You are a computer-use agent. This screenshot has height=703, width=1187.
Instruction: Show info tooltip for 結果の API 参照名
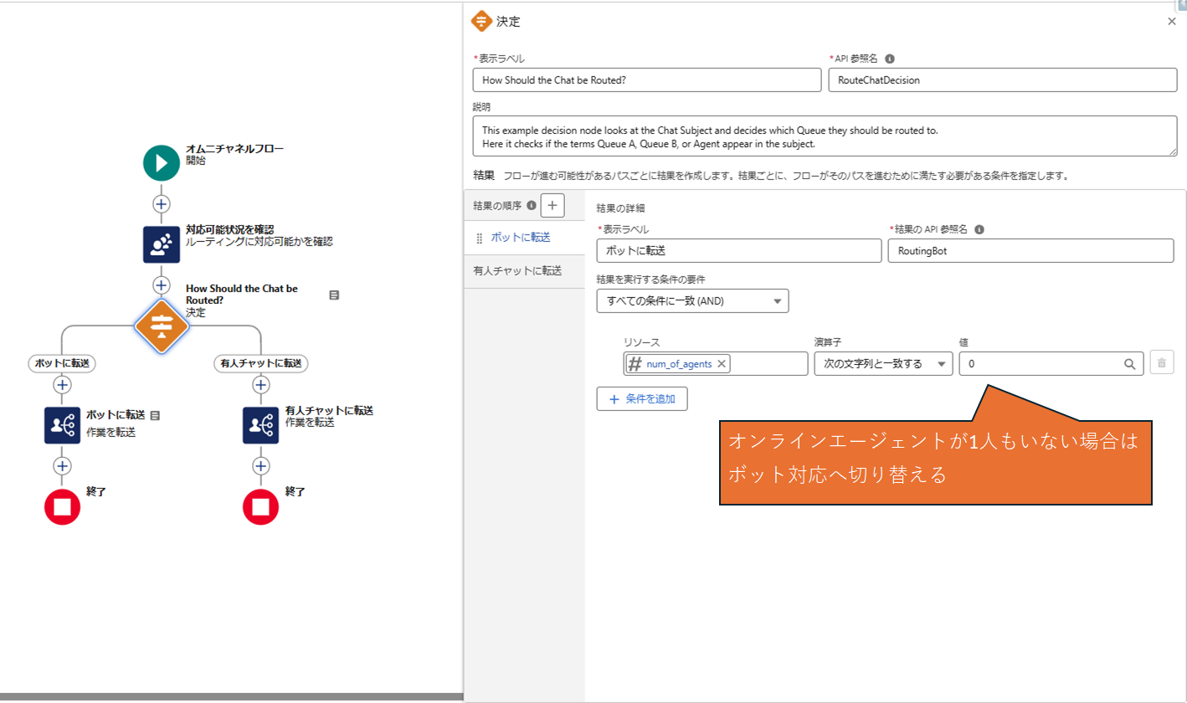pos(979,229)
